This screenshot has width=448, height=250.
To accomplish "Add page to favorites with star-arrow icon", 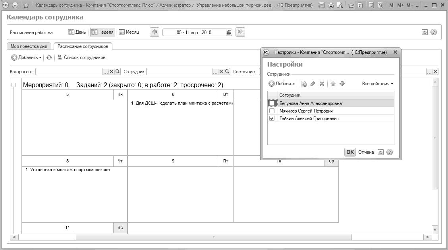I will click(x=351, y=5).
